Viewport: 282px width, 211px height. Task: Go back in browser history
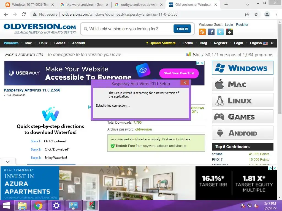point(6,14)
